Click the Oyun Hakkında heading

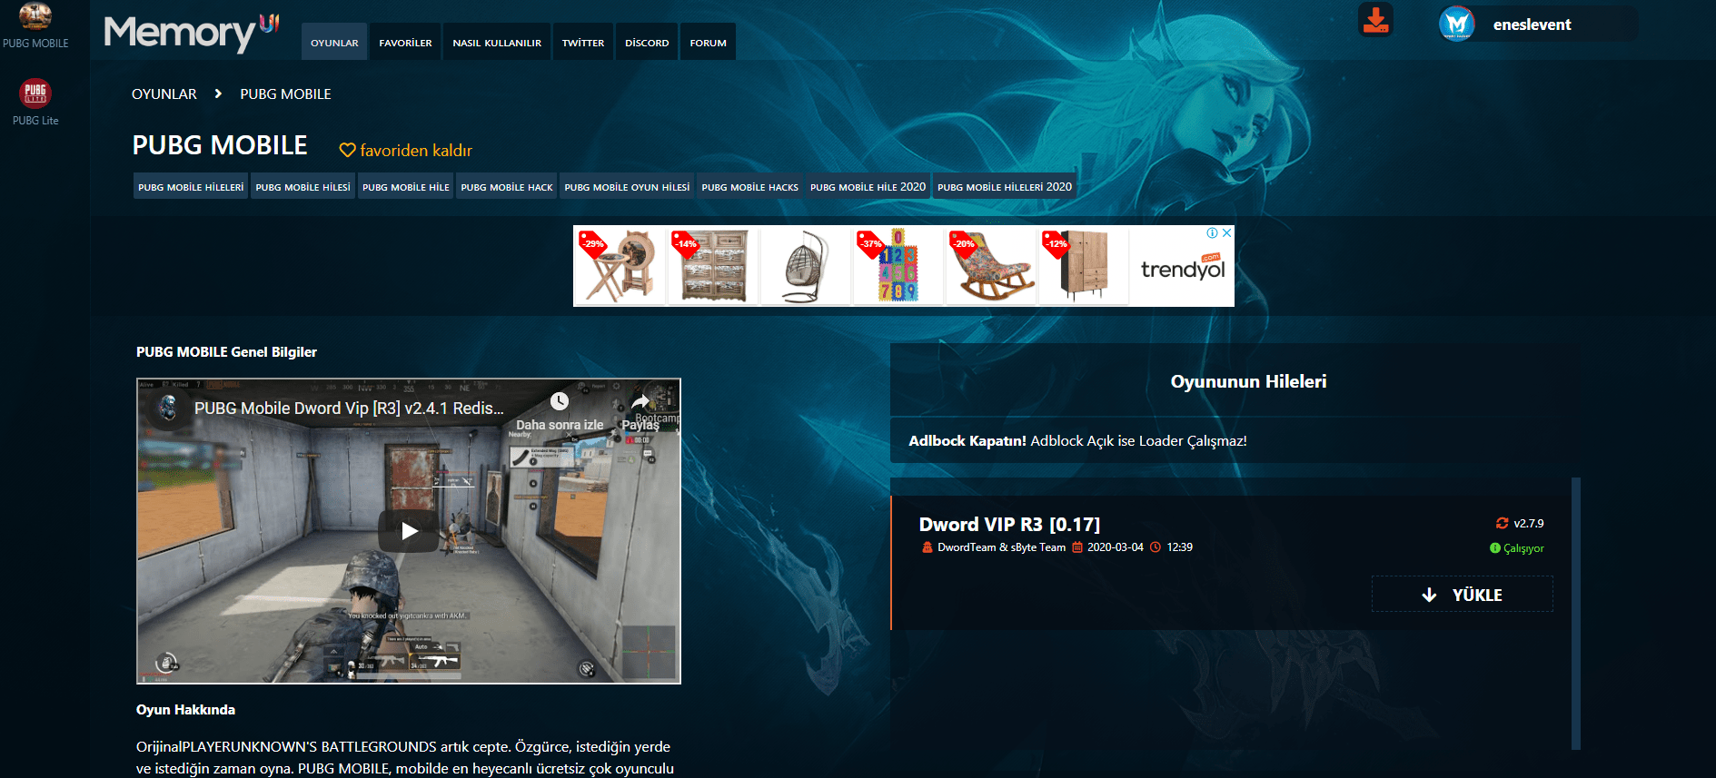185,710
